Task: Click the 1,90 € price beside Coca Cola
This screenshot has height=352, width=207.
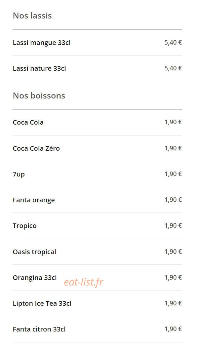Action: tap(173, 122)
